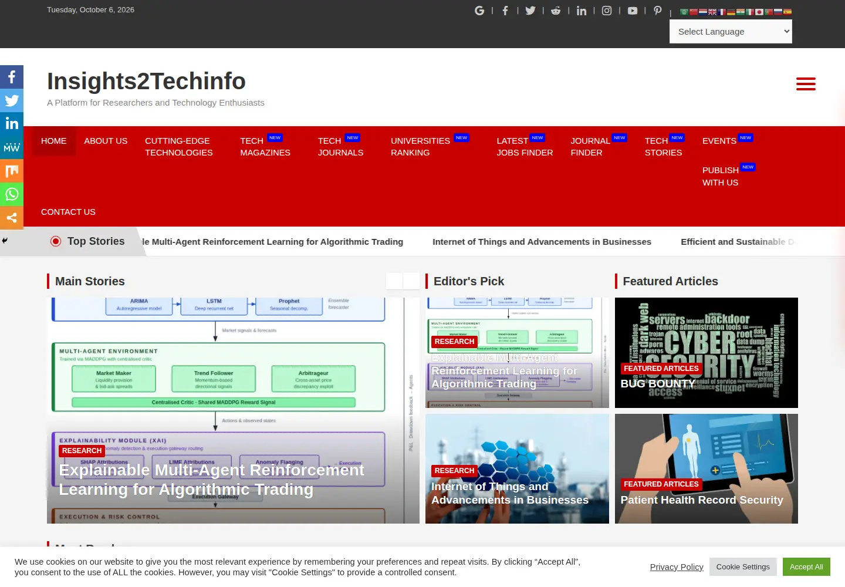The width and height of the screenshot is (845, 587).
Task: Open CUTTING-EDGE TECHNOLOGIES menu item
Action: [x=179, y=147]
